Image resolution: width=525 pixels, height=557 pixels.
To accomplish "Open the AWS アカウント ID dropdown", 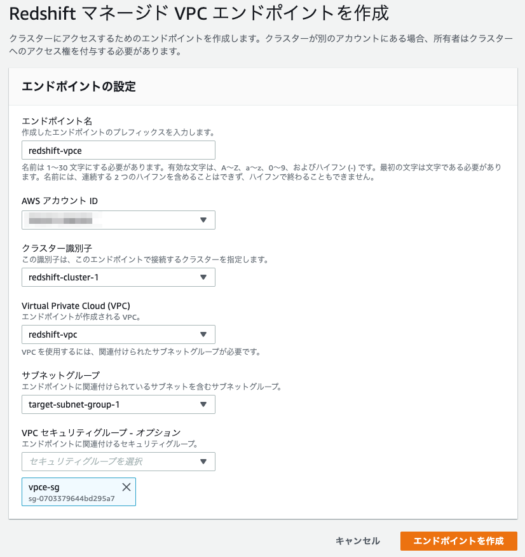I will pos(118,220).
